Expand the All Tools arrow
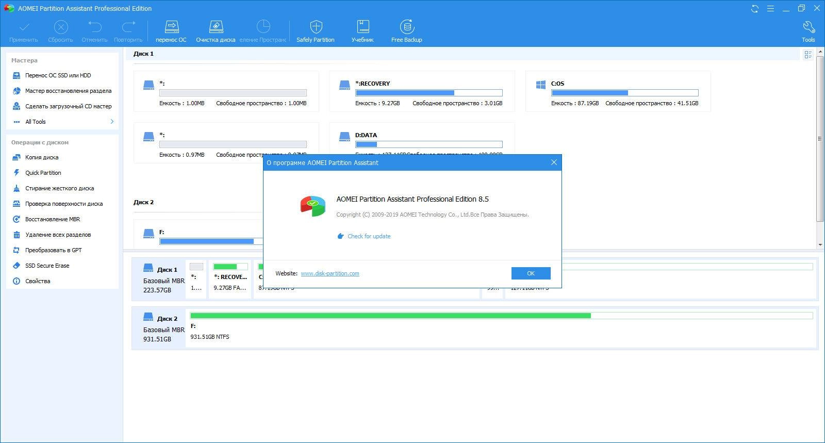This screenshot has height=443, width=825. tap(112, 122)
